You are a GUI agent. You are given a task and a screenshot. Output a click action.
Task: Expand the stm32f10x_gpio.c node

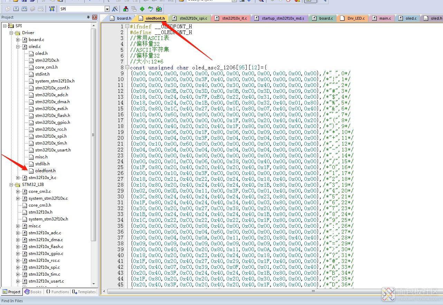pyautogui.click(x=18, y=254)
